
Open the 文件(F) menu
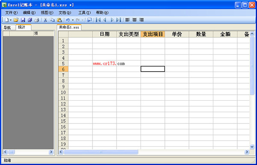click(12, 12)
